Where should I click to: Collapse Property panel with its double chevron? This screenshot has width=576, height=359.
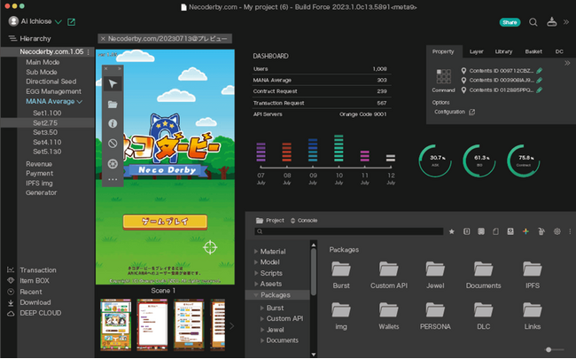(x=567, y=63)
